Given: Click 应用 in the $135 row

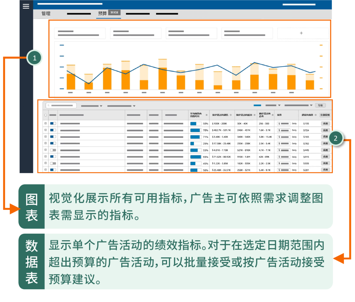Looking at the screenshot, I should pyautogui.click(x=325, y=124).
